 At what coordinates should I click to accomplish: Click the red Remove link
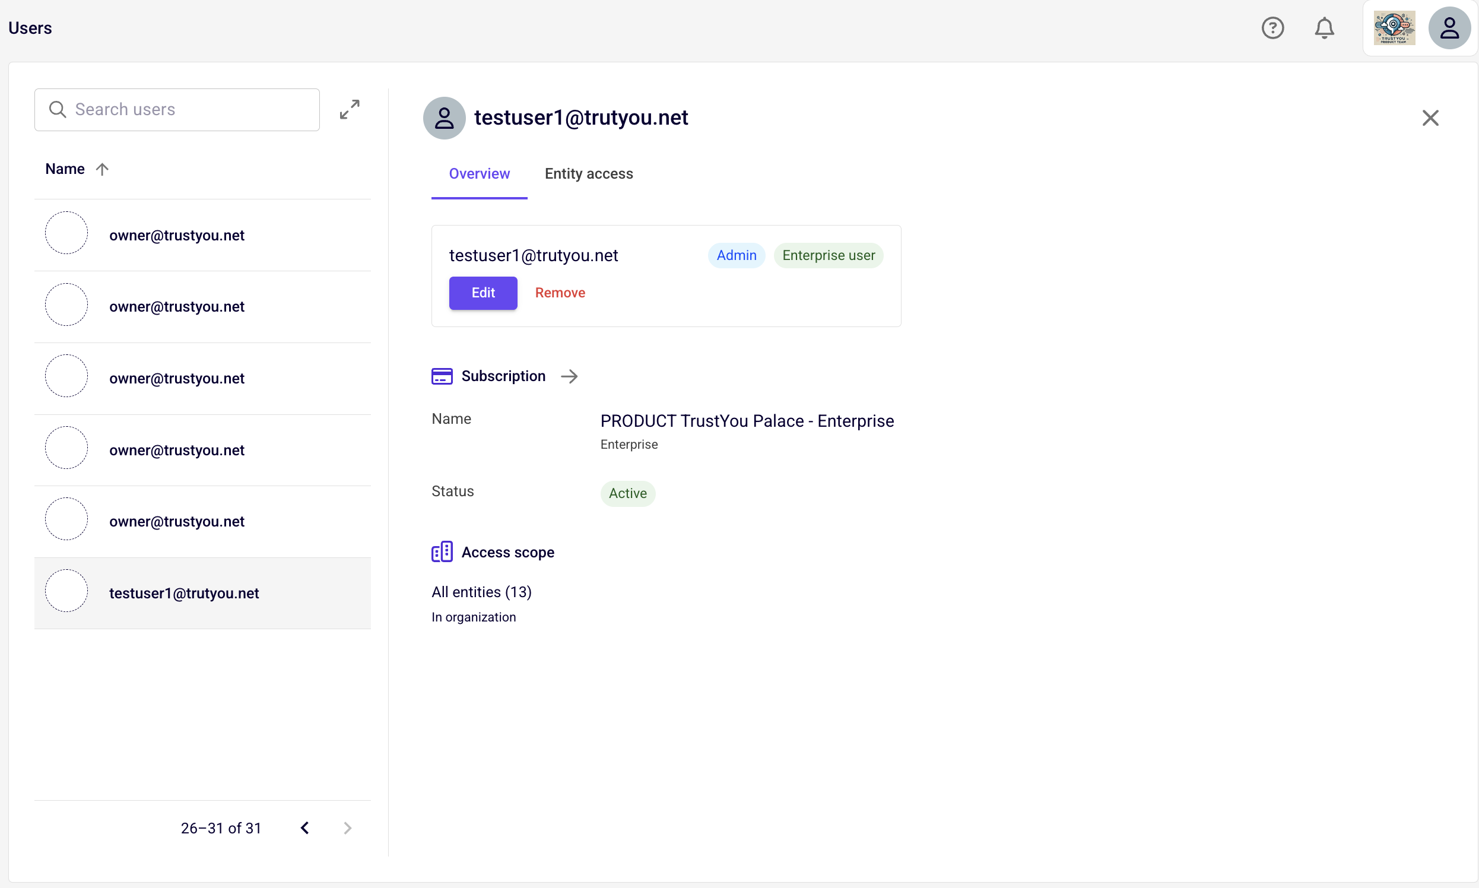[560, 293]
